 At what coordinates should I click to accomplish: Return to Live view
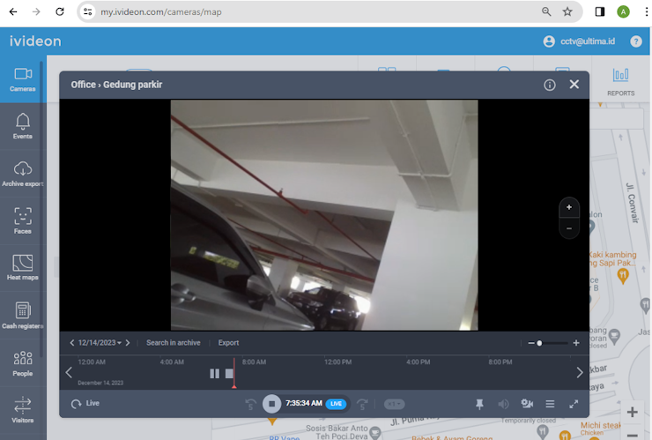coord(85,403)
